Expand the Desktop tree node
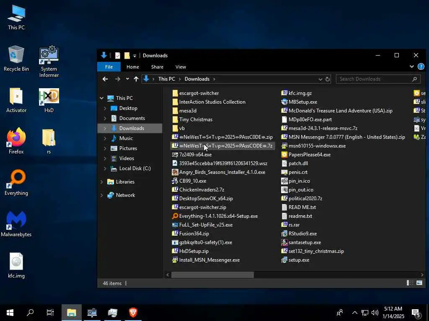Viewport: 429px width, 321px height. [x=105, y=108]
